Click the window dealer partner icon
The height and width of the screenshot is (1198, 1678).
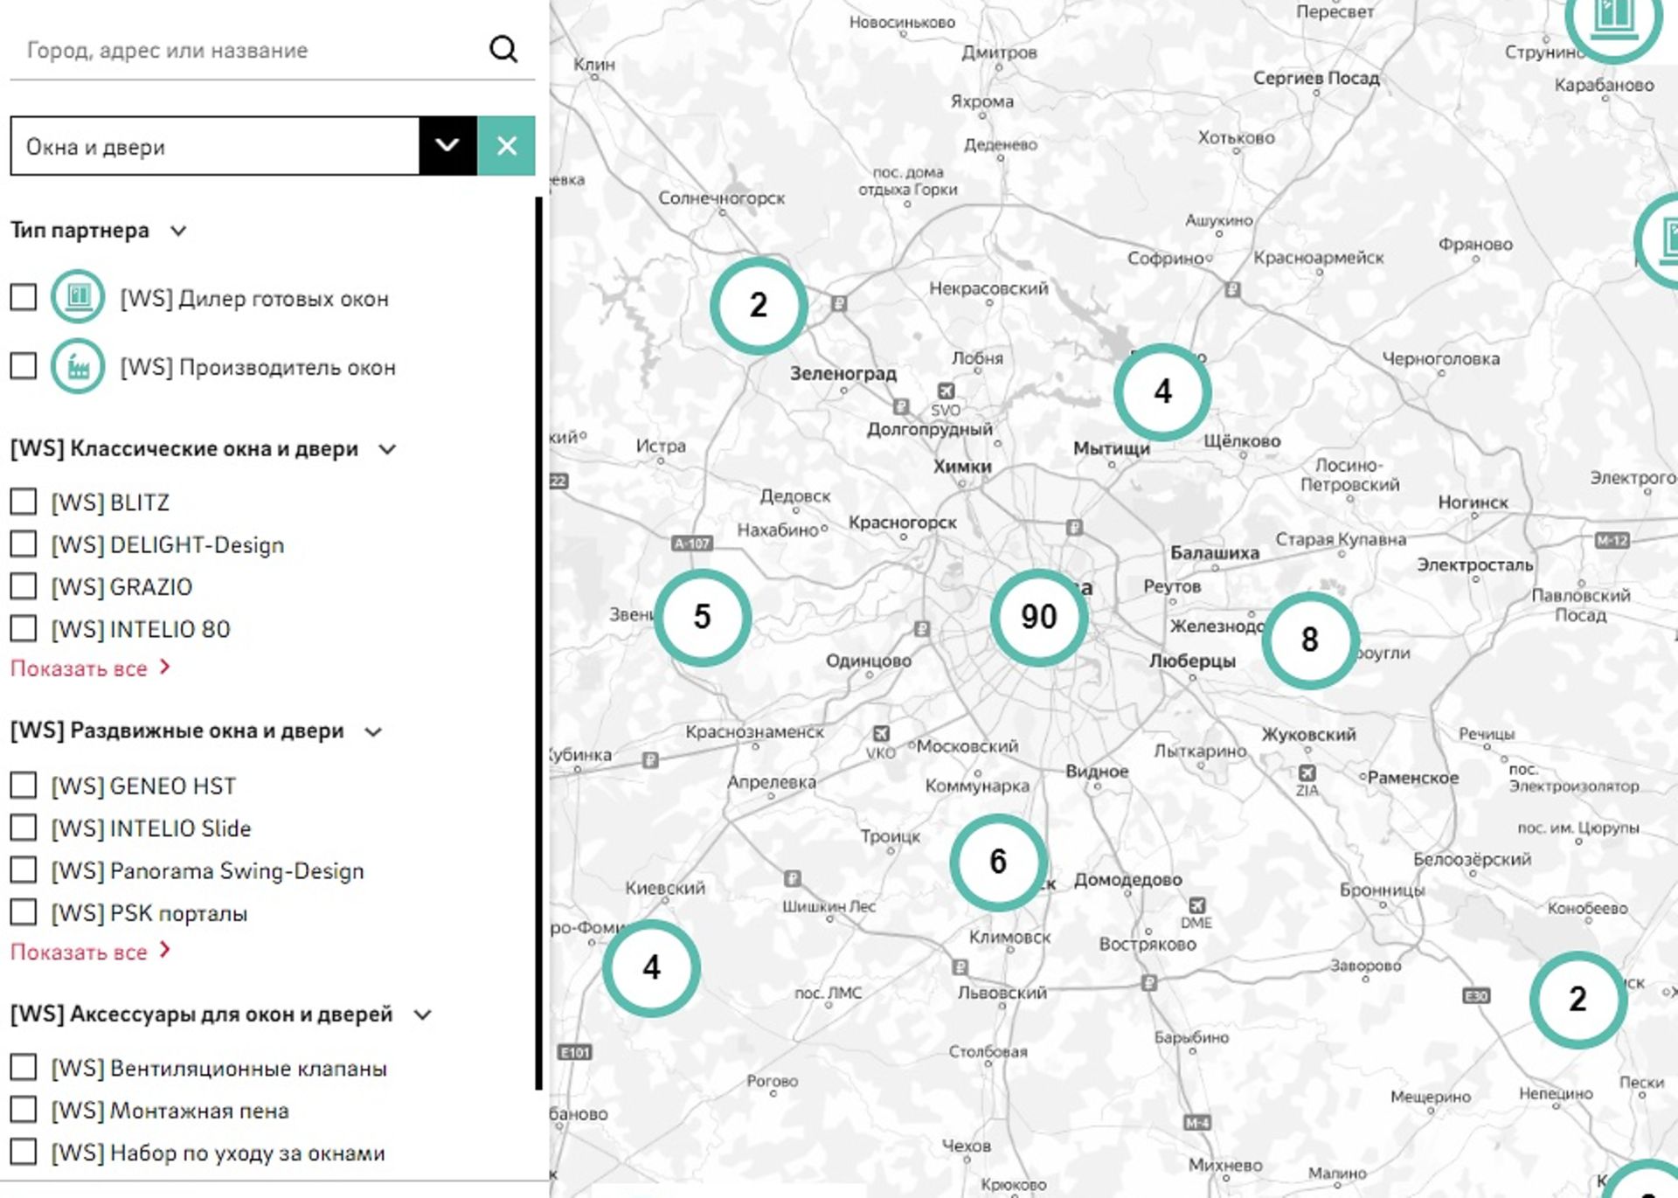coord(78,297)
